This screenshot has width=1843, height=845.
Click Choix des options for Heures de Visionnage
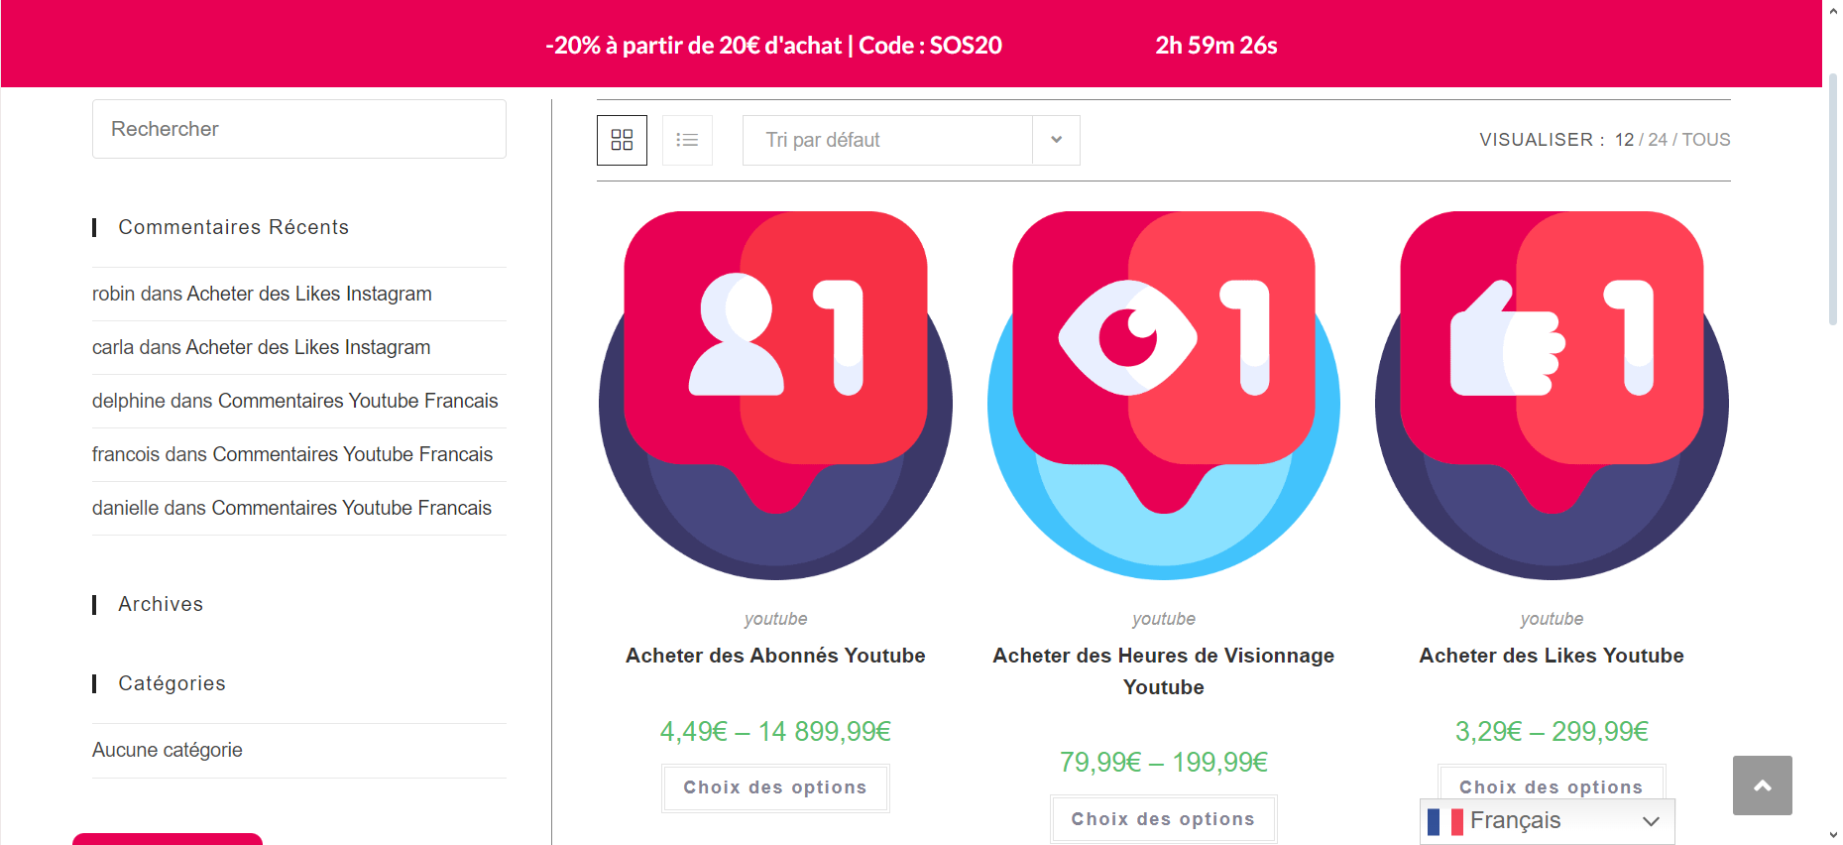[x=1163, y=819]
